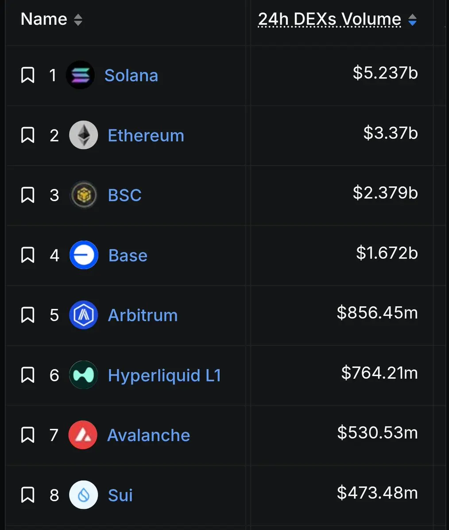Click the Ethereum diamond logo icon
The image size is (449, 530).
[84, 135]
